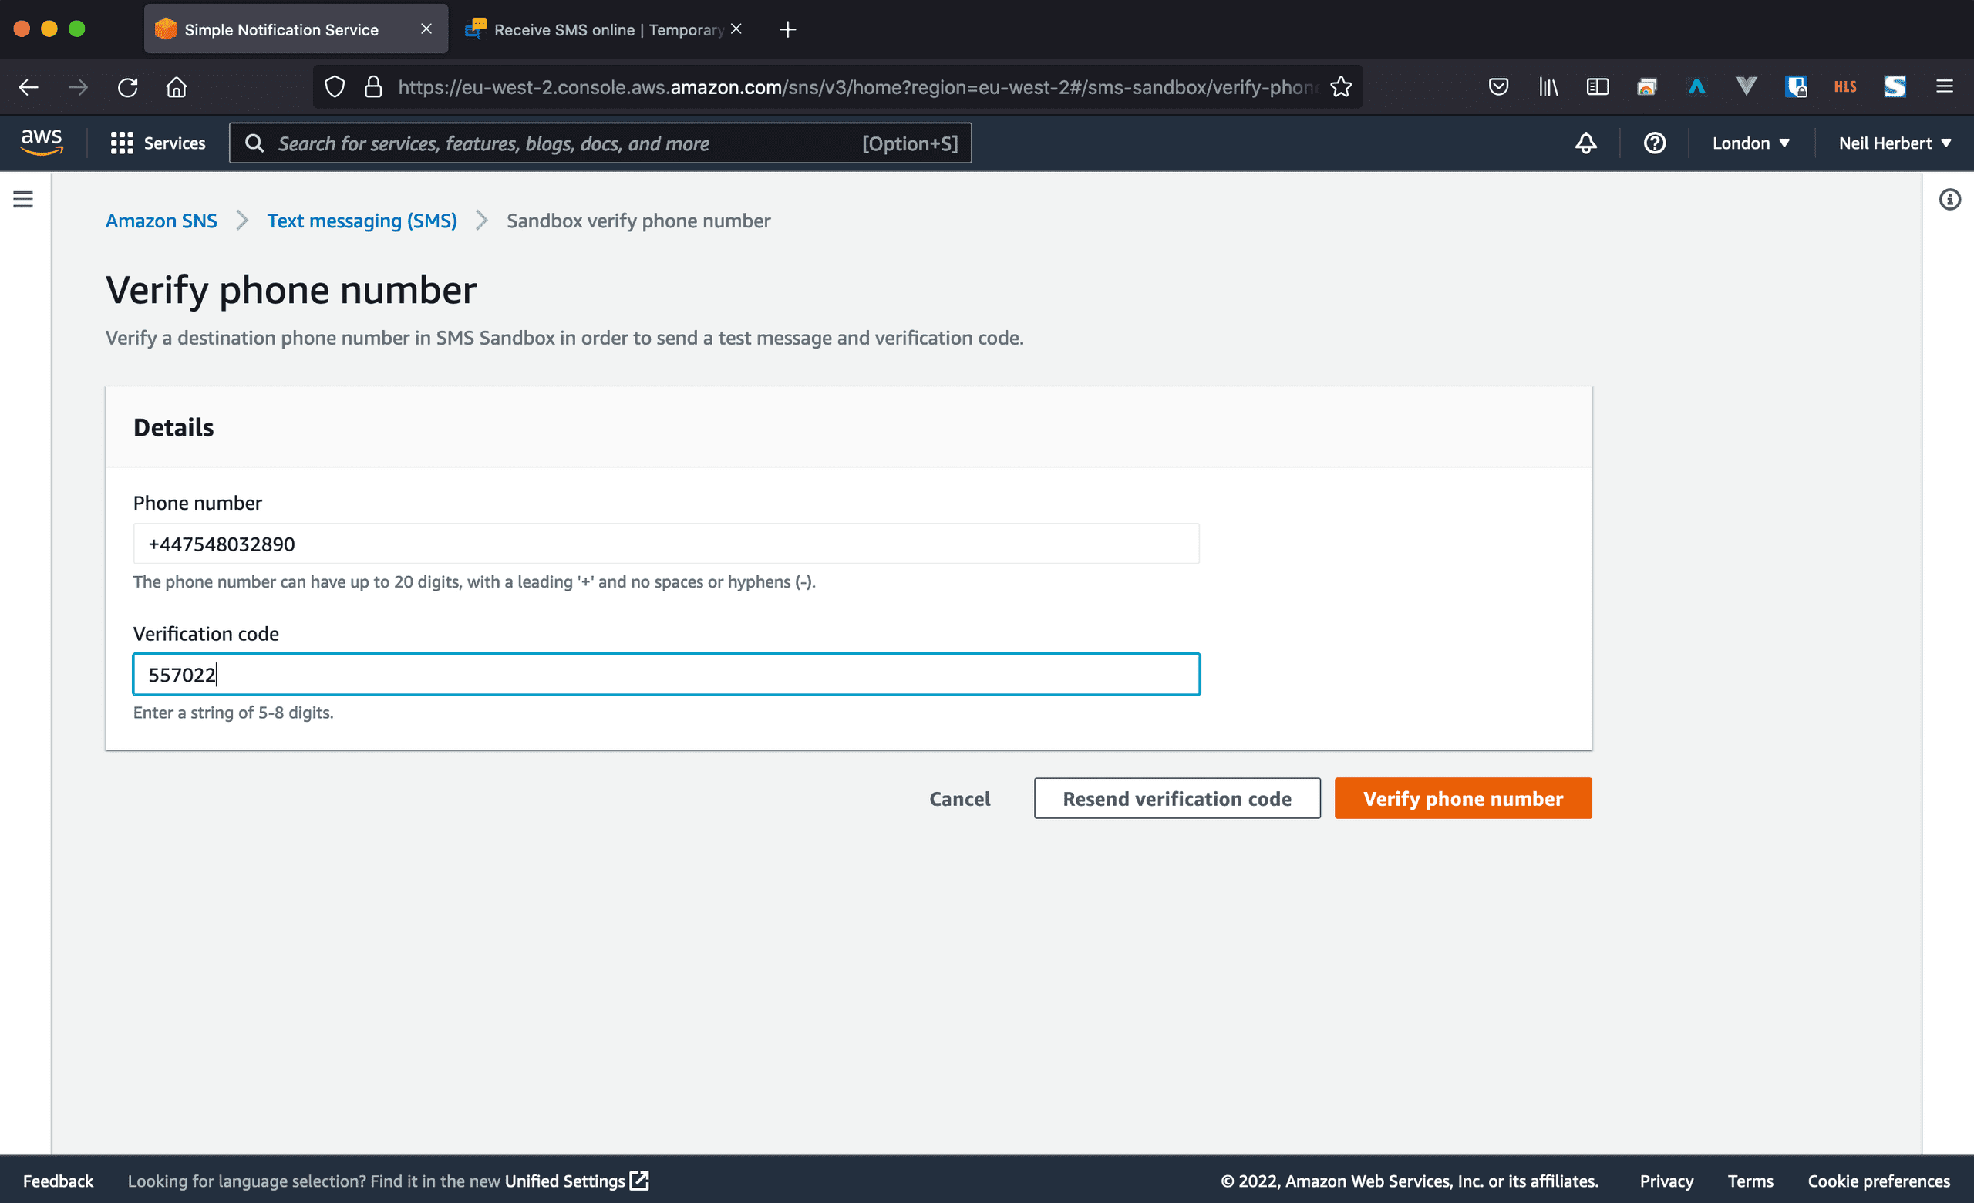Click the notifications bell icon

[1586, 143]
